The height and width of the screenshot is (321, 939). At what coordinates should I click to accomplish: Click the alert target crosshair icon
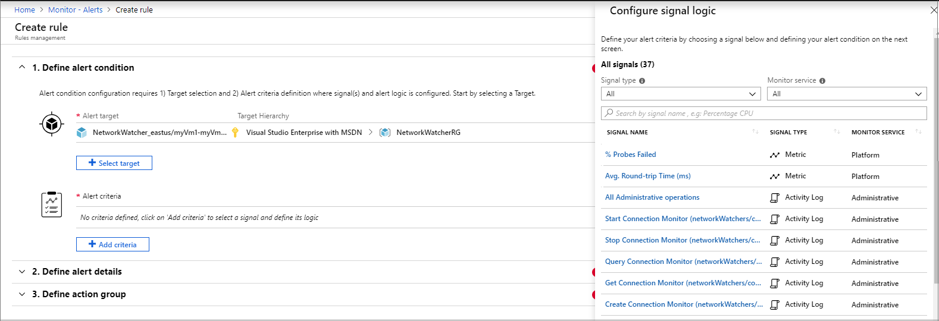coord(52,124)
